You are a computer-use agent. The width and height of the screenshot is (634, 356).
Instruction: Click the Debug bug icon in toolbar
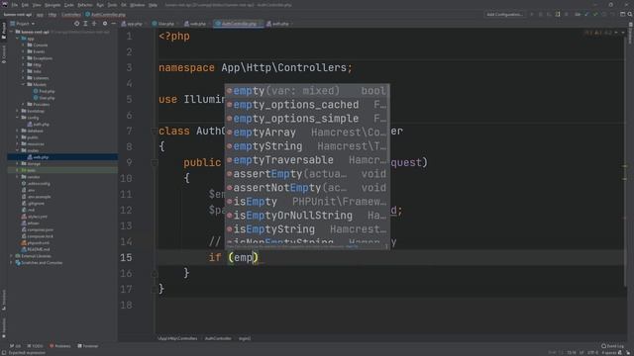[x=541, y=15]
